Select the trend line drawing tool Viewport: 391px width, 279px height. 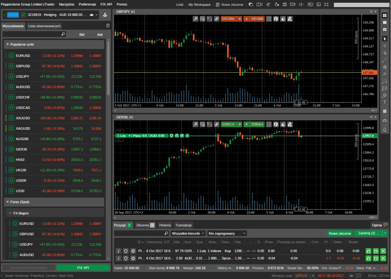click(385, 60)
